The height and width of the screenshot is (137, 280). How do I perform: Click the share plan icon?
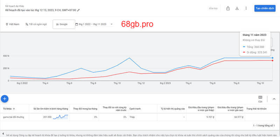point(228,8)
